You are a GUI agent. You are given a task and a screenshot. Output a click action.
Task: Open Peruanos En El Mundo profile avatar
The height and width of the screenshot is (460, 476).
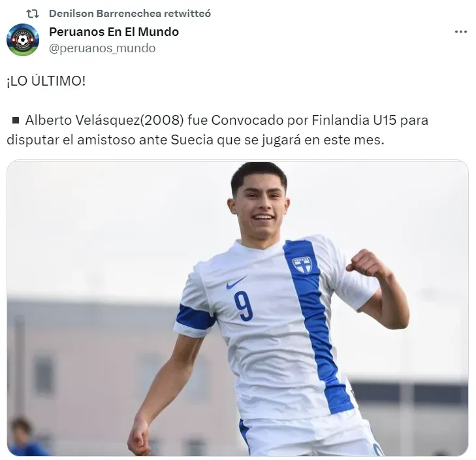tap(23, 40)
